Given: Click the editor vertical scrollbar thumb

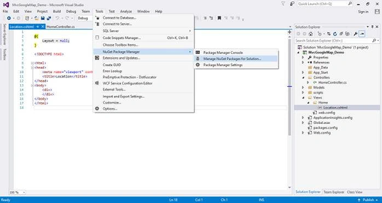Looking at the screenshot, I should click(x=290, y=87).
